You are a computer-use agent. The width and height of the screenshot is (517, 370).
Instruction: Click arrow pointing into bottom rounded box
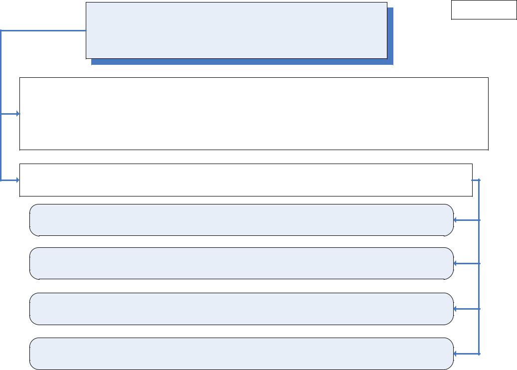click(467, 354)
